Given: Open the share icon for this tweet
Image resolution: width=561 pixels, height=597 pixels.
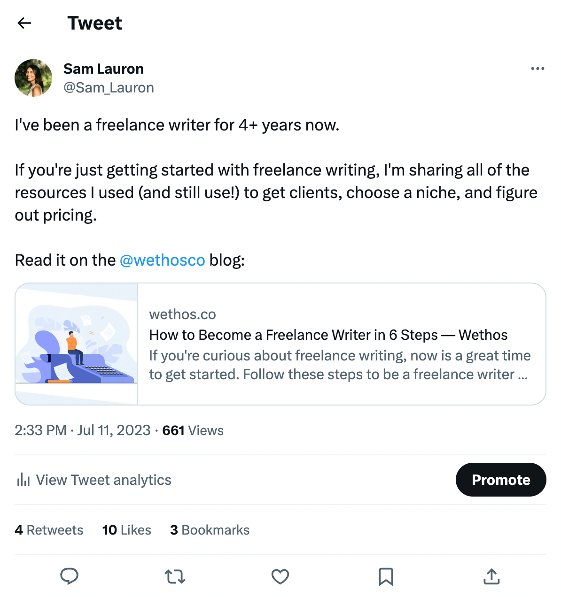Looking at the screenshot, I should pos(491,576).
